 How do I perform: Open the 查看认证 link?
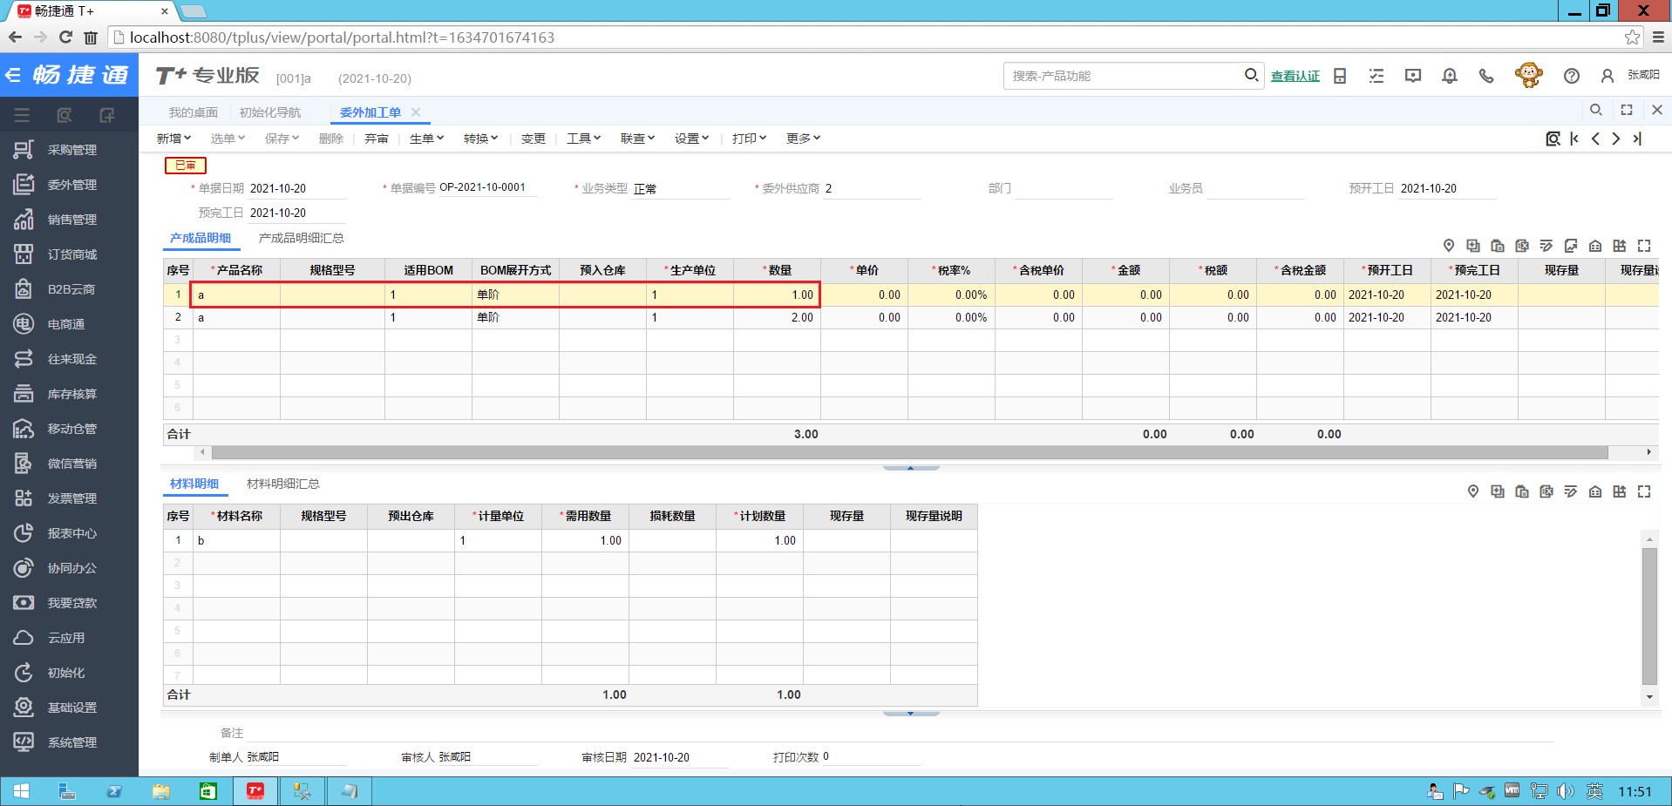click(1295, 76)
